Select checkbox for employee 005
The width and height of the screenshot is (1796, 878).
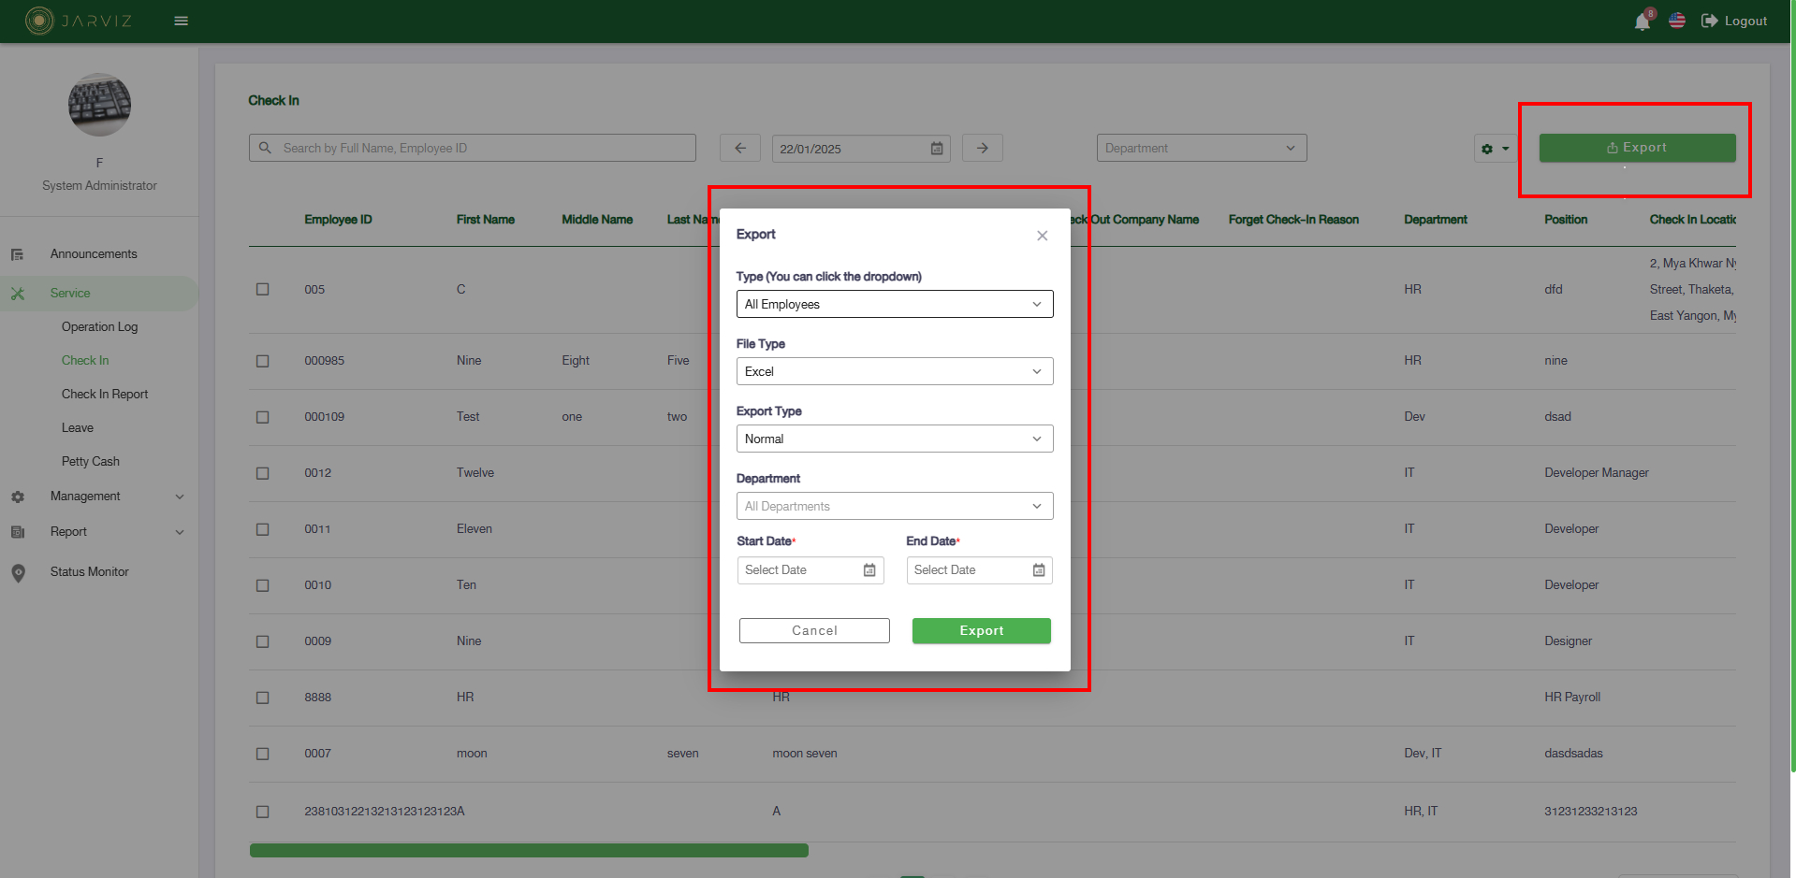click(263, 290)
